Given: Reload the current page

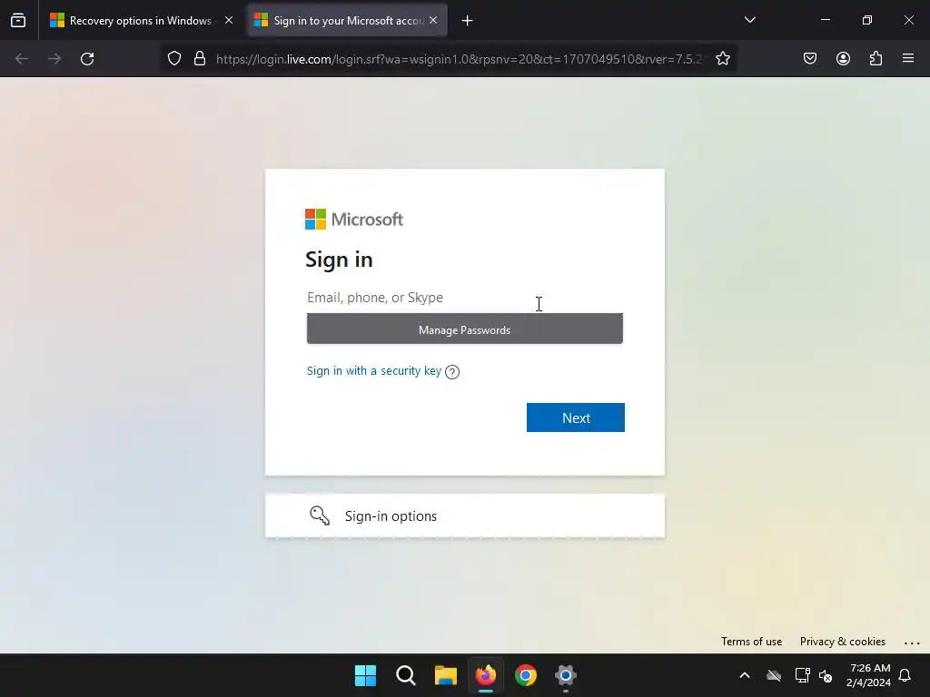Looking at the screenshot, I should [x=87, y=59].
